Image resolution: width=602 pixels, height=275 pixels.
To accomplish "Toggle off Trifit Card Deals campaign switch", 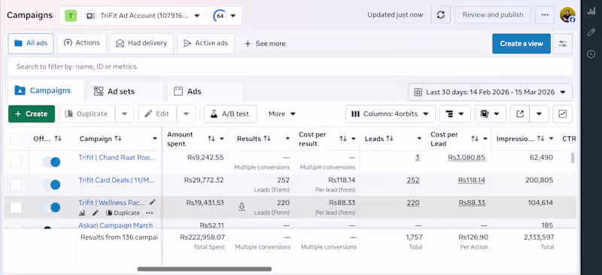I will tap(51, 185).
